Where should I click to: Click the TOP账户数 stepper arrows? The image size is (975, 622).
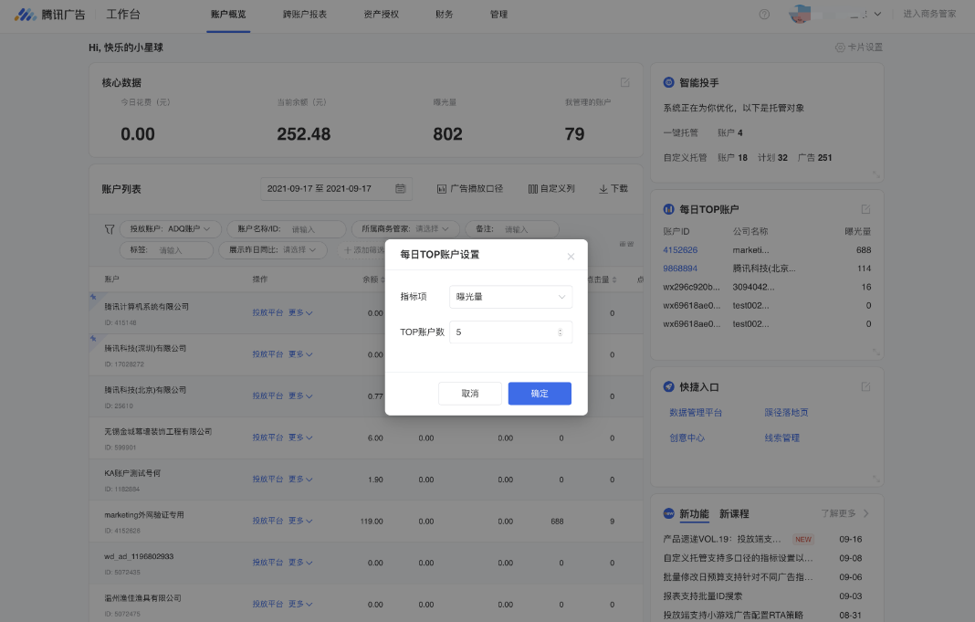[561, 332]
